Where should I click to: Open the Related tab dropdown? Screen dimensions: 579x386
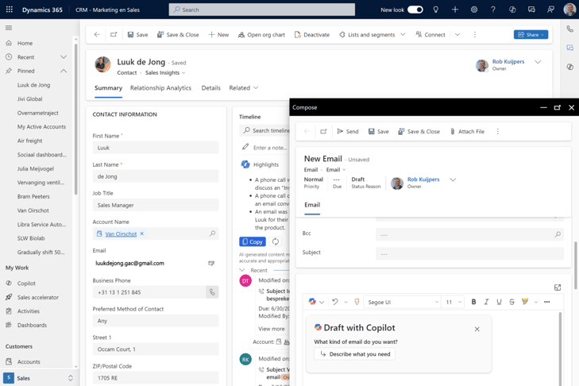tap(243, 88)
